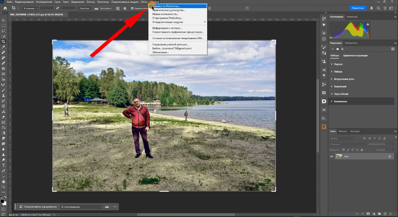Lock position move icon

353,150
